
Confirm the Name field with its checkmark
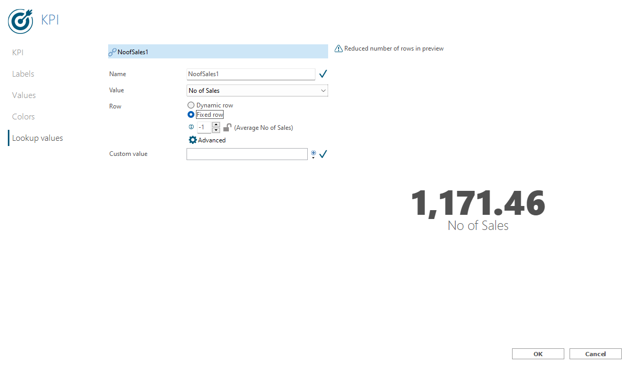click(x=323, y=74)
